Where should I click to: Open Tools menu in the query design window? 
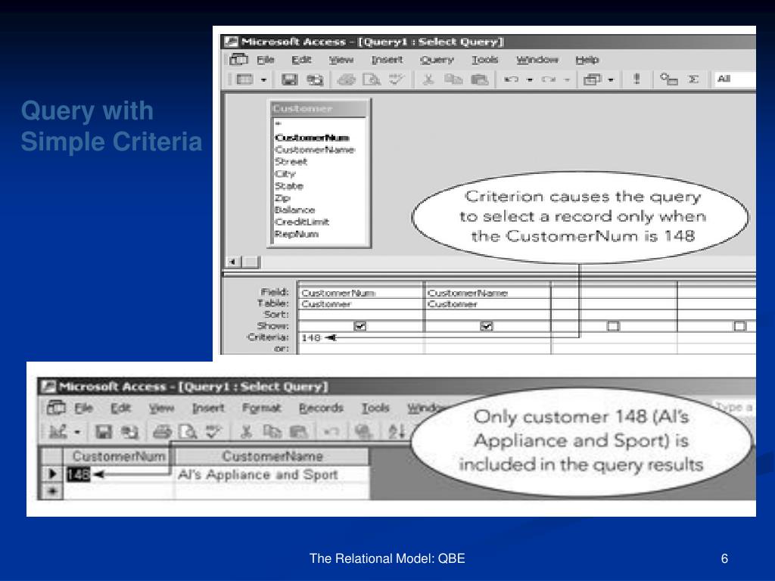[484, 60]
